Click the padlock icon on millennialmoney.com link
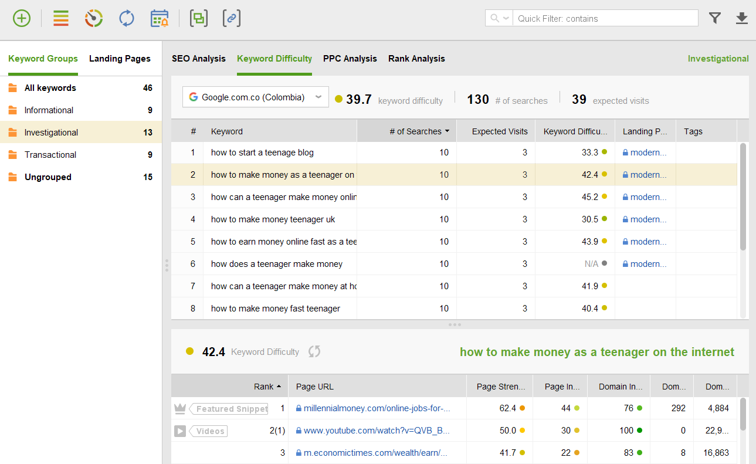This screenshot has width=756, height=464. tap(299, 408)
